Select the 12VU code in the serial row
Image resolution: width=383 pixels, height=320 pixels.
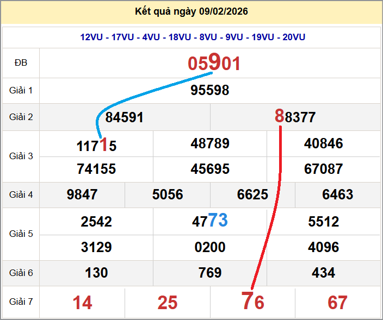92,37
